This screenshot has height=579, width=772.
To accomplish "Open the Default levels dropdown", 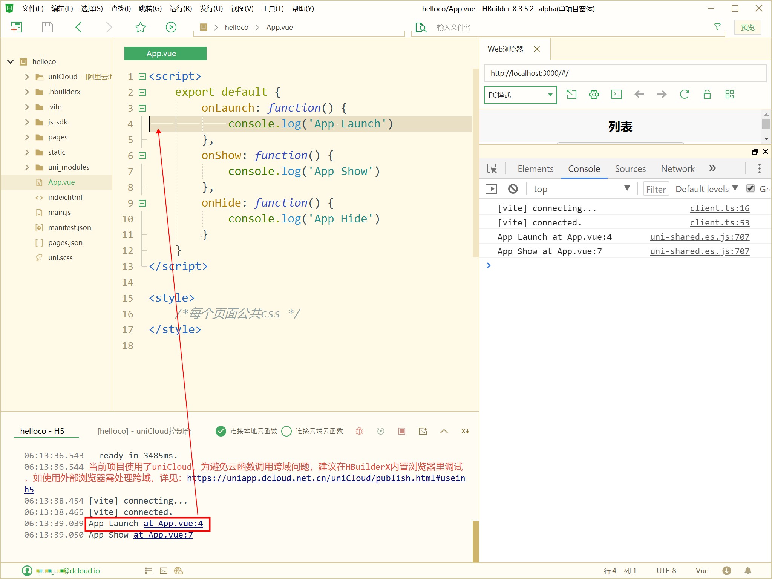I will pos(706,189).
